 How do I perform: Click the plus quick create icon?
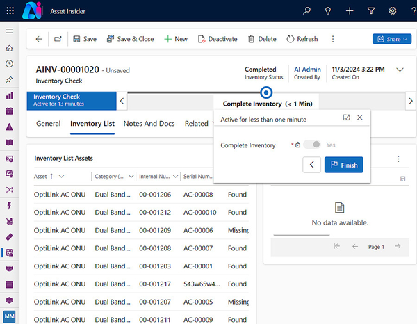pyautogui.click(x=350, y=10)
